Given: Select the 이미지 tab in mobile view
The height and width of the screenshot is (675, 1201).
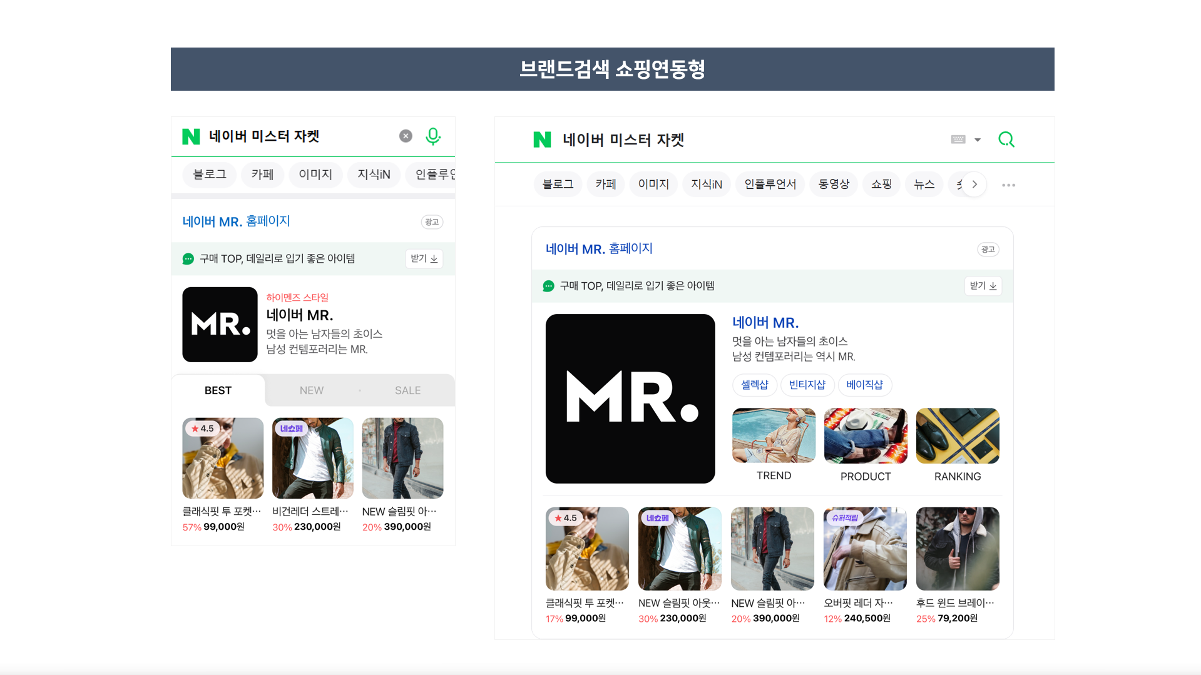Looking at the screenshot, I should pos(315,175).
